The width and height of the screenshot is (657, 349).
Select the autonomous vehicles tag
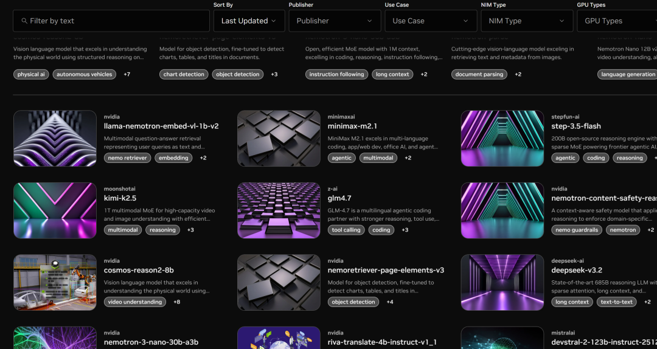pyautogui.click(x=84, y=75)
